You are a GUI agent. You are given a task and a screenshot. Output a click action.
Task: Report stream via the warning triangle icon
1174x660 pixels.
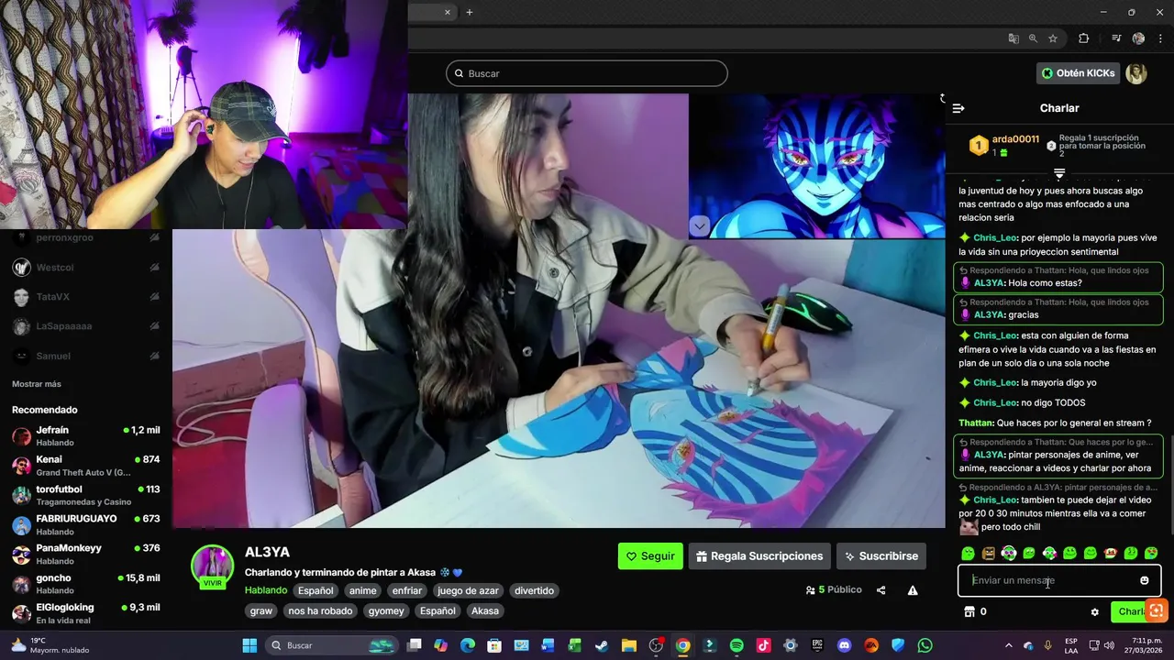[913, 590]
